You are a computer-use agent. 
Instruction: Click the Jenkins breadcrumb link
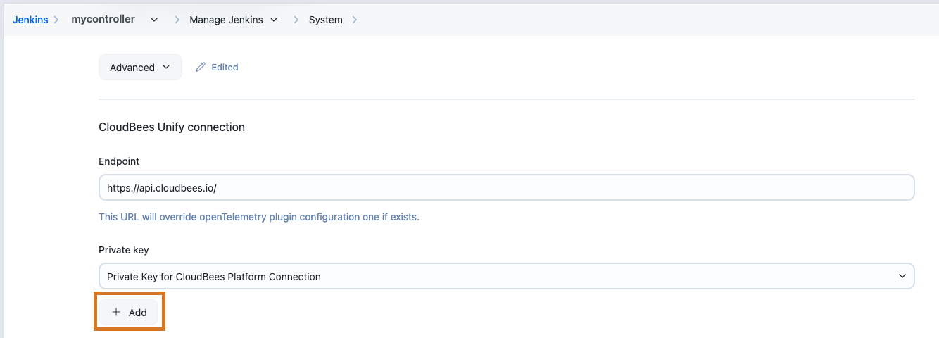point(30,20)
